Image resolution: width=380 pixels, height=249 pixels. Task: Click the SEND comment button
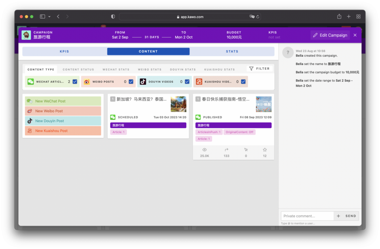351,216
